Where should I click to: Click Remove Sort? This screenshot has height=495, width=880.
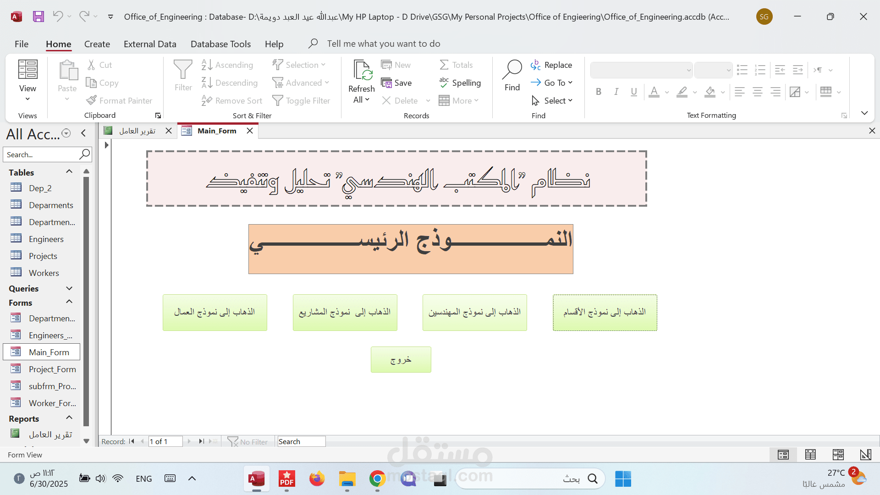pos(232,101)
